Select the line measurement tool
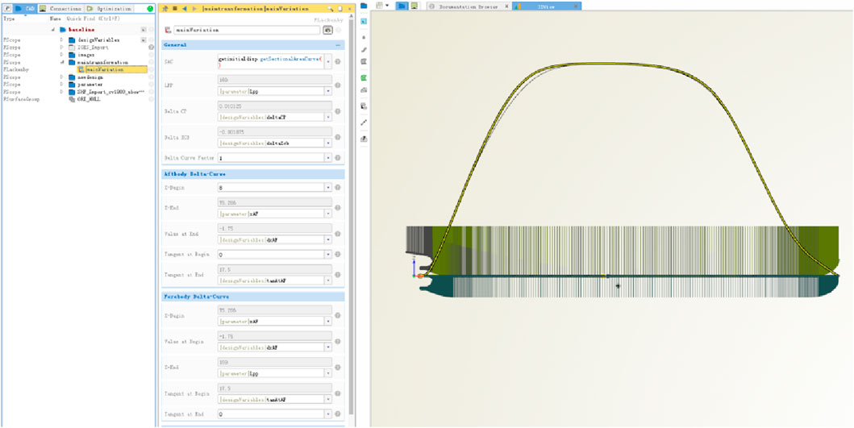This screenshot has height=428, width=854. coord(364,123)
